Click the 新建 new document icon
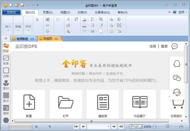Screen dimensions: 190x131 pyautogui.click(x=29, y=102)
